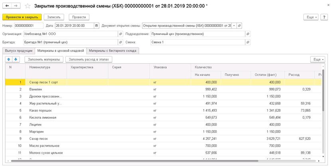
Task: Click the Смена field Смена 1
Action: tap(198, 42)
